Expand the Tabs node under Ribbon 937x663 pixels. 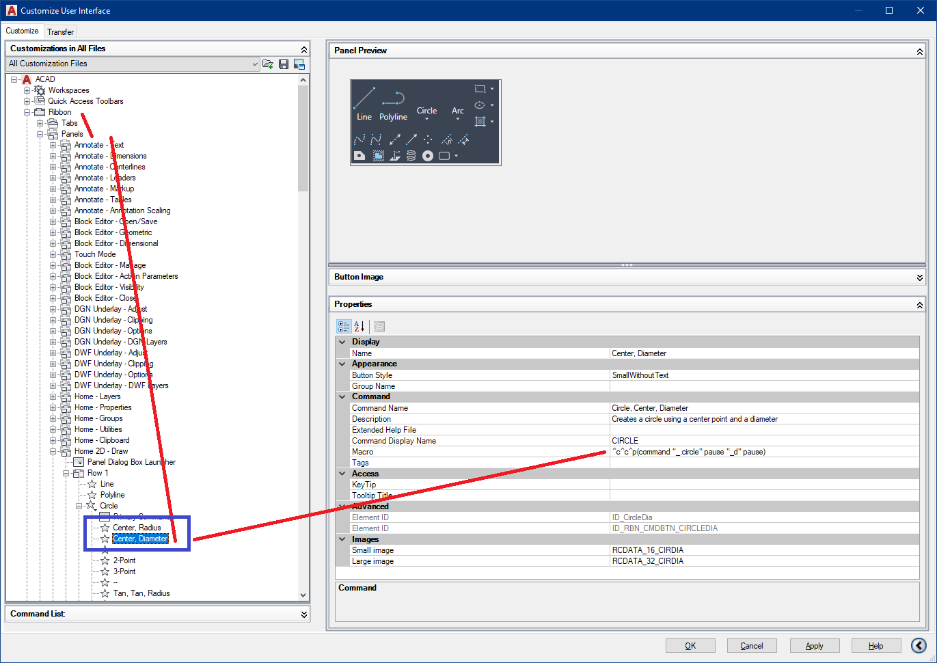(40, 122)
